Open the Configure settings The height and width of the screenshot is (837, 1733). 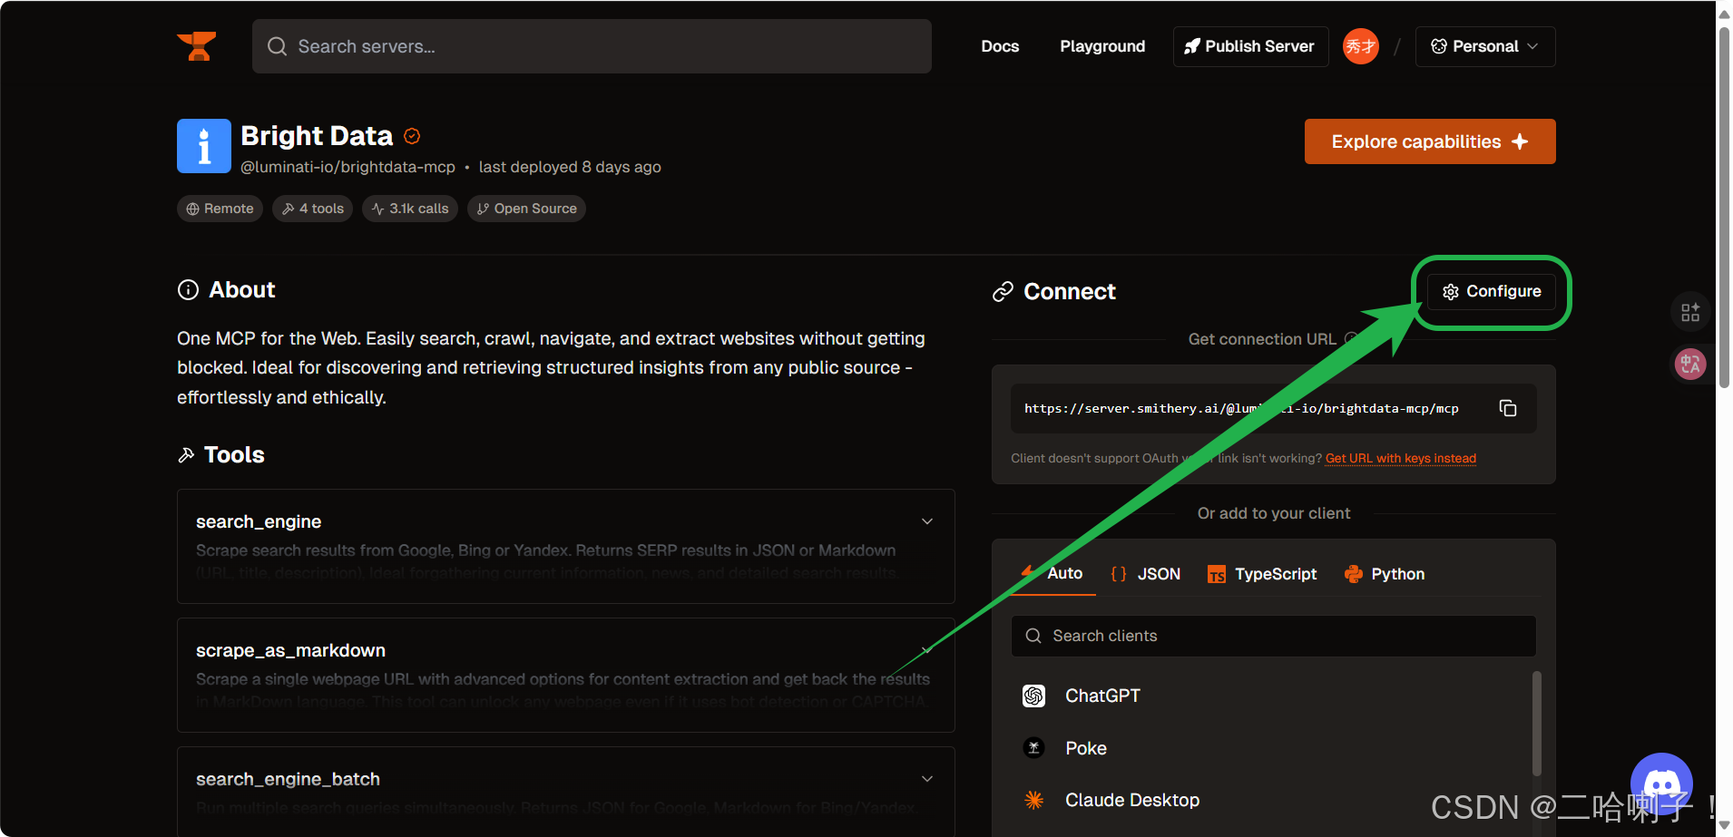[1492, 291]
